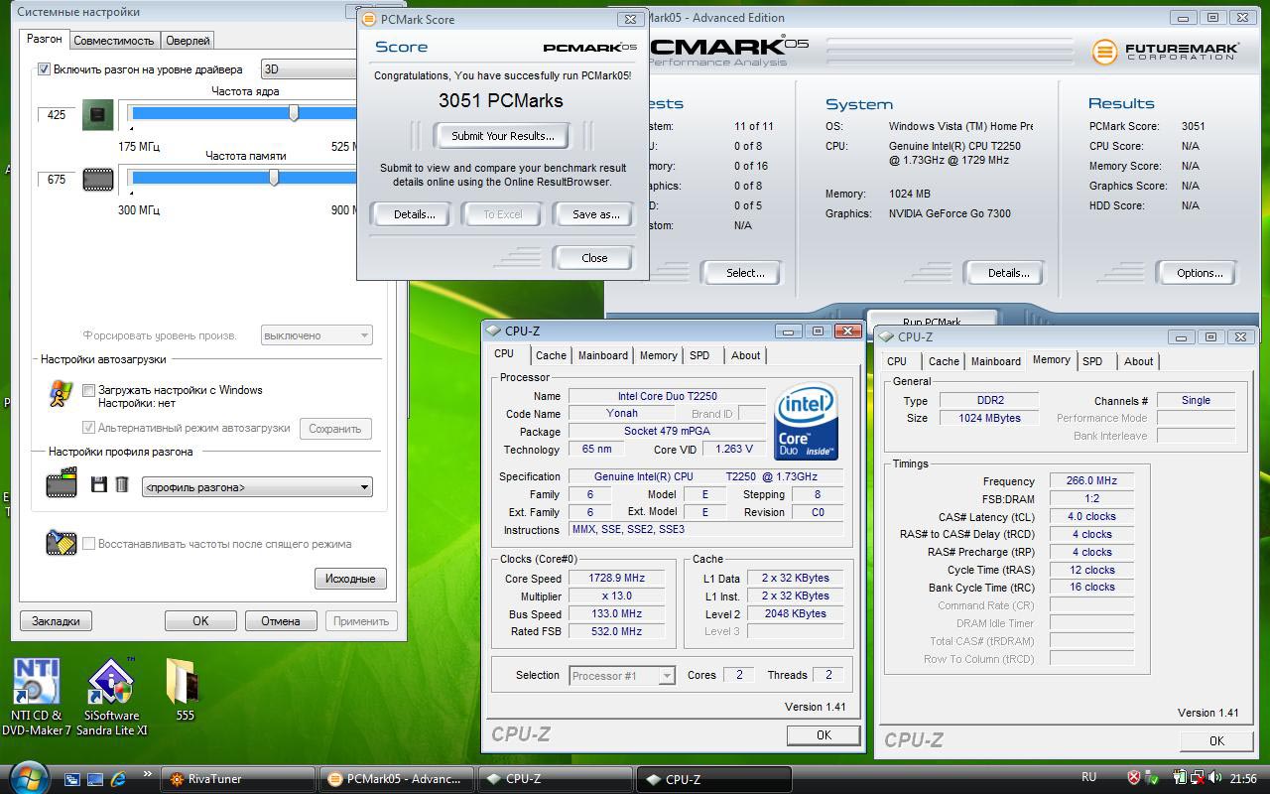Open SPD tab in CPU-Z memory window

(x=1092, y=361)
